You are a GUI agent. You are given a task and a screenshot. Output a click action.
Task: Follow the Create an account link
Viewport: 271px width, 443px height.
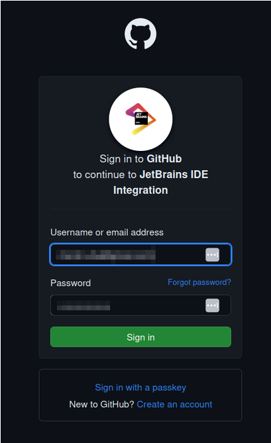[174, 405]
